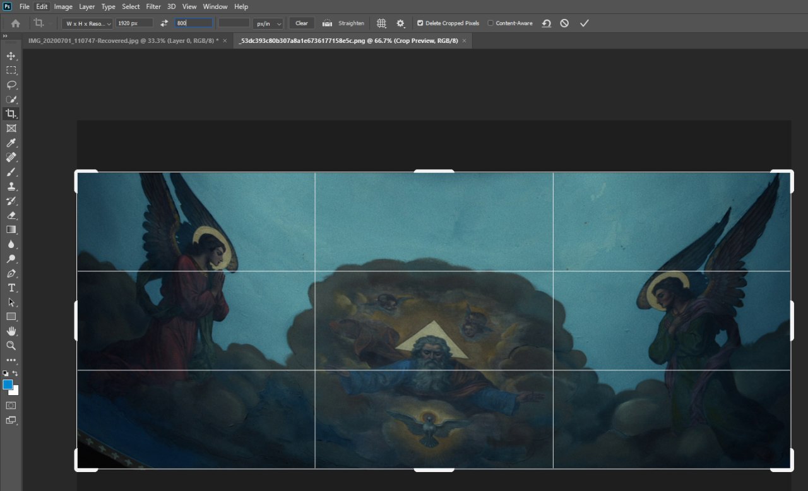This screenshot has height=491, width=808.
Task: Open the W x H x Resolution preset dropdown
Action: tap(87, 23)
